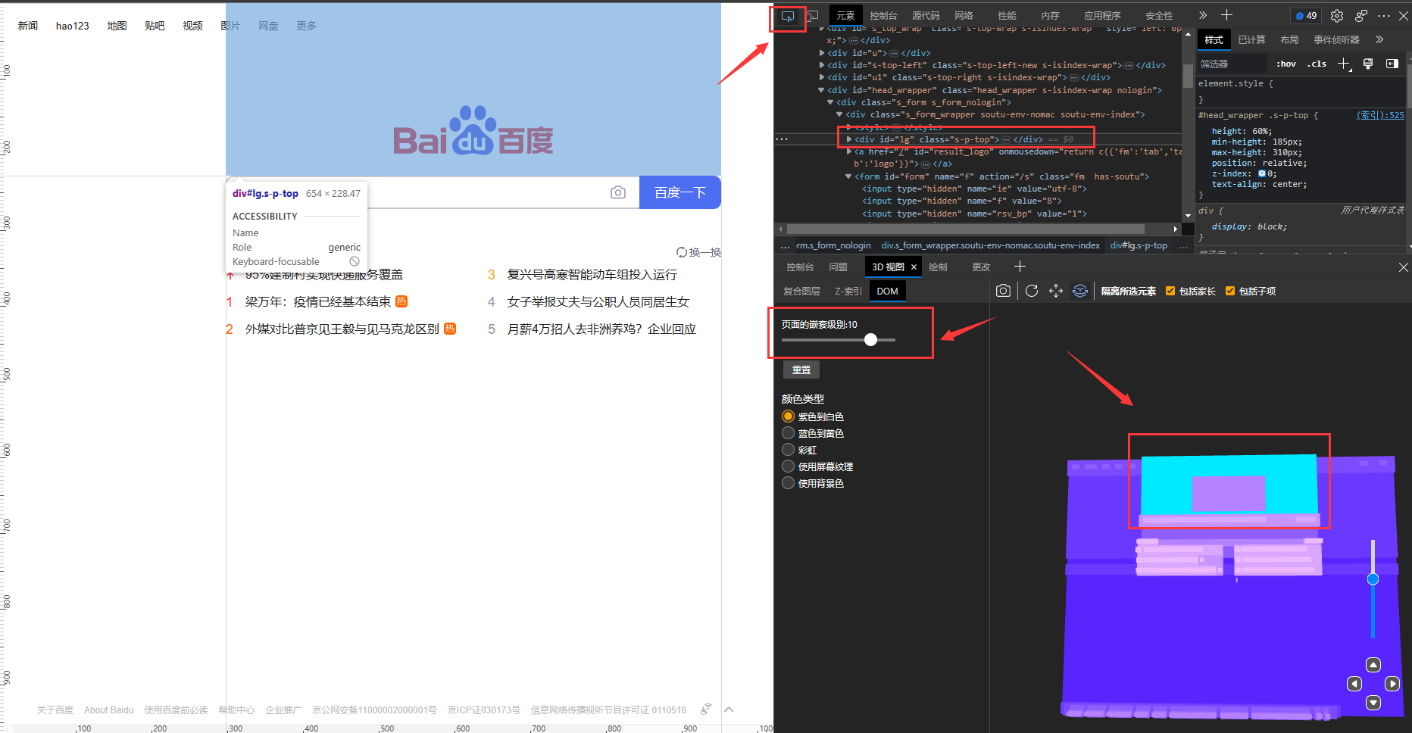Open DevTools settings gear

pos(1337,16)
